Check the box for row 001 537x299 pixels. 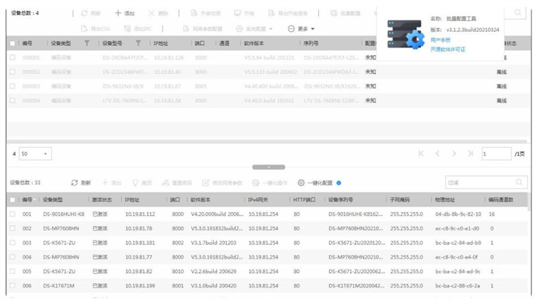12,214
